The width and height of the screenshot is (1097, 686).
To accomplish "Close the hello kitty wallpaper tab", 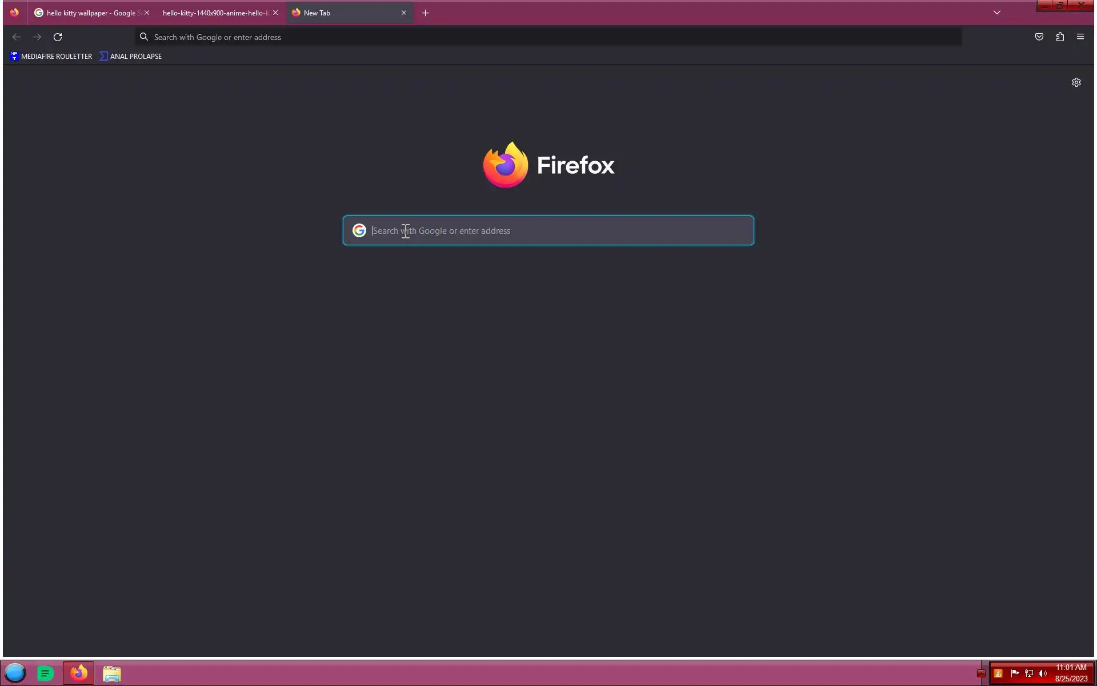I will point(147,13).
